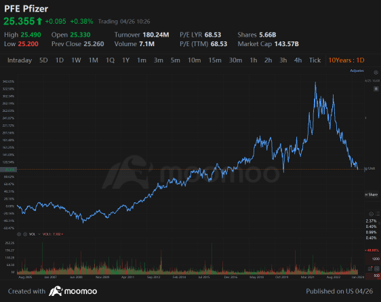The image size is (381, 302).
Task: Click the Market Cap value 143.57B
Action: point(287,44)
